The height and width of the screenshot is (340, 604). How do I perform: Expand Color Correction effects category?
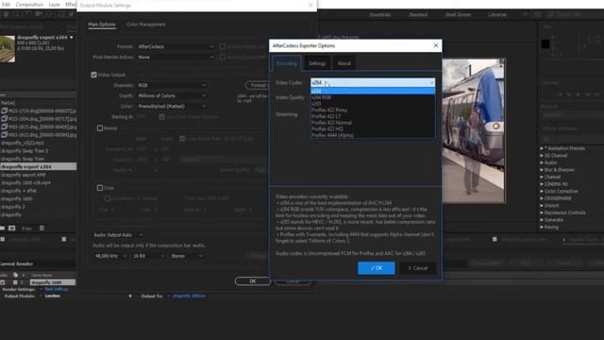(542, 191)
